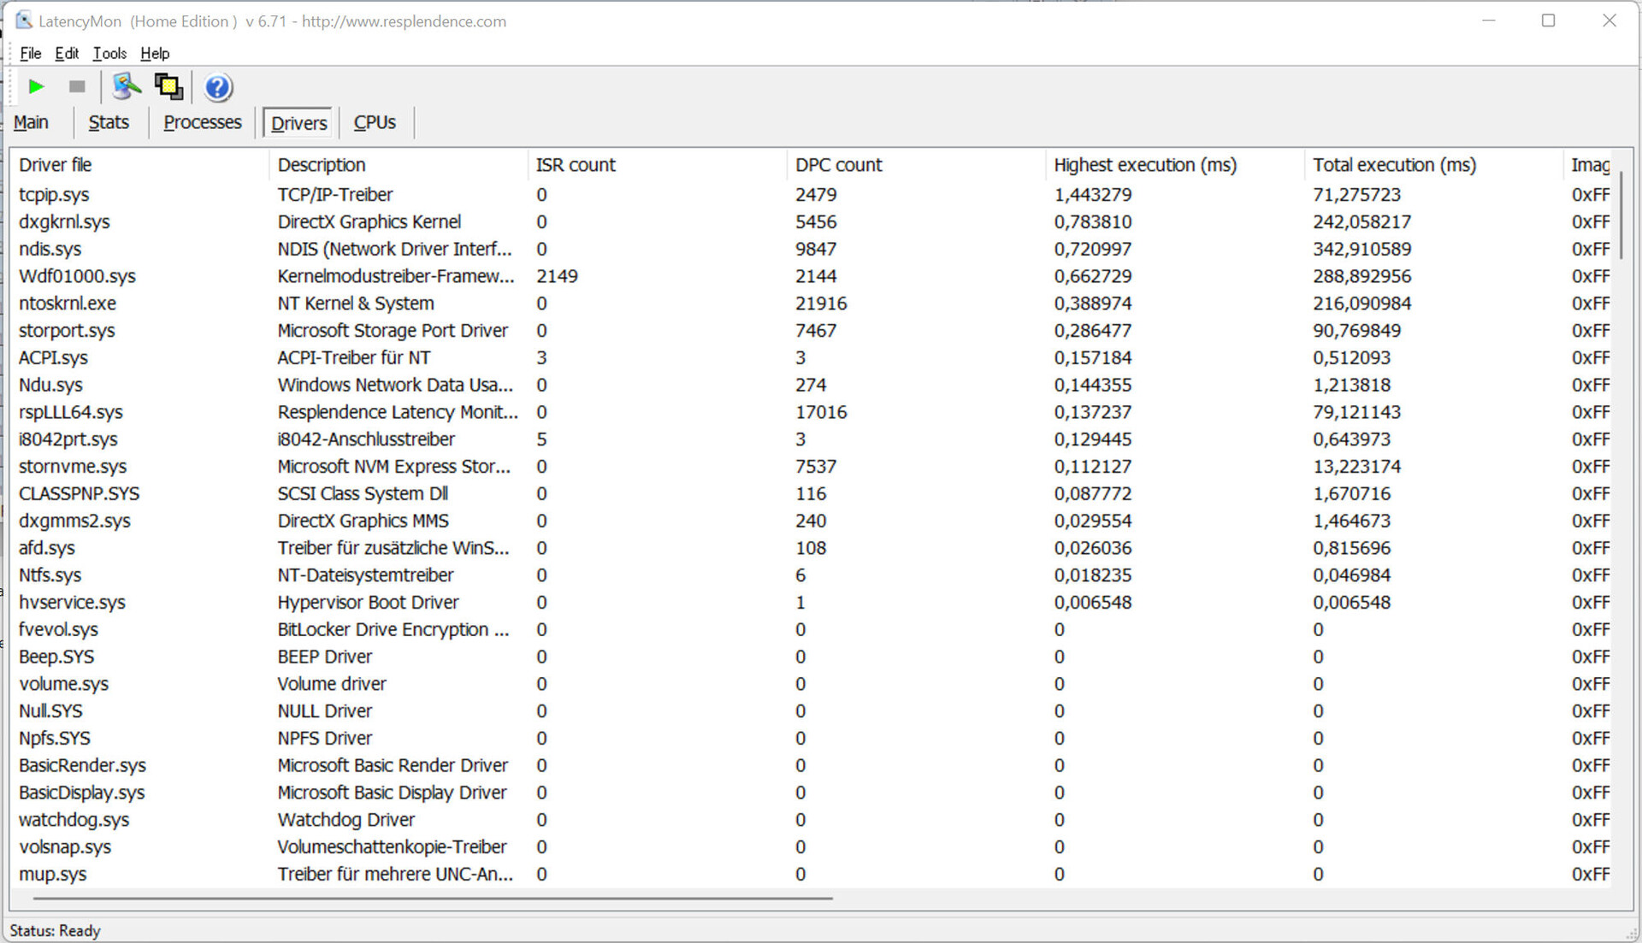
Task: Open the Tools menu
Action: tap(109, 53)
